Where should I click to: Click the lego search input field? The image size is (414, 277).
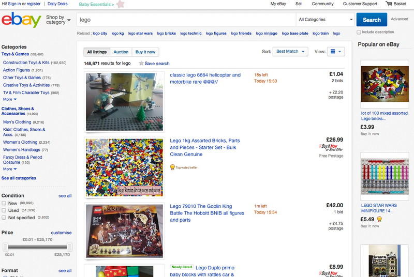click(x=186, y=20)
